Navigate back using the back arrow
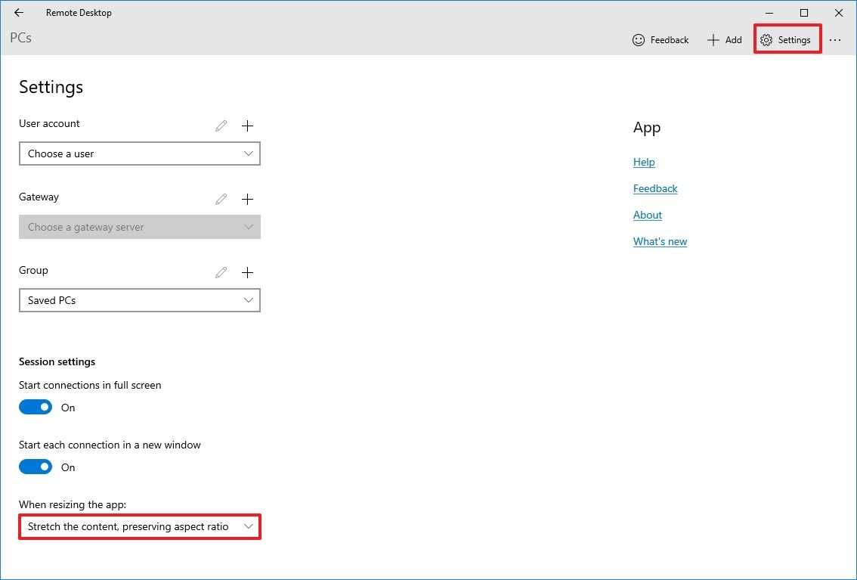 [18, 12]
